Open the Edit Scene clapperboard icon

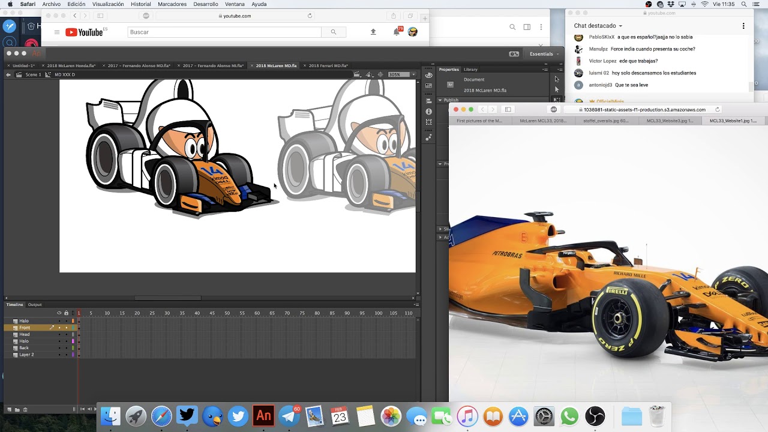357,74
